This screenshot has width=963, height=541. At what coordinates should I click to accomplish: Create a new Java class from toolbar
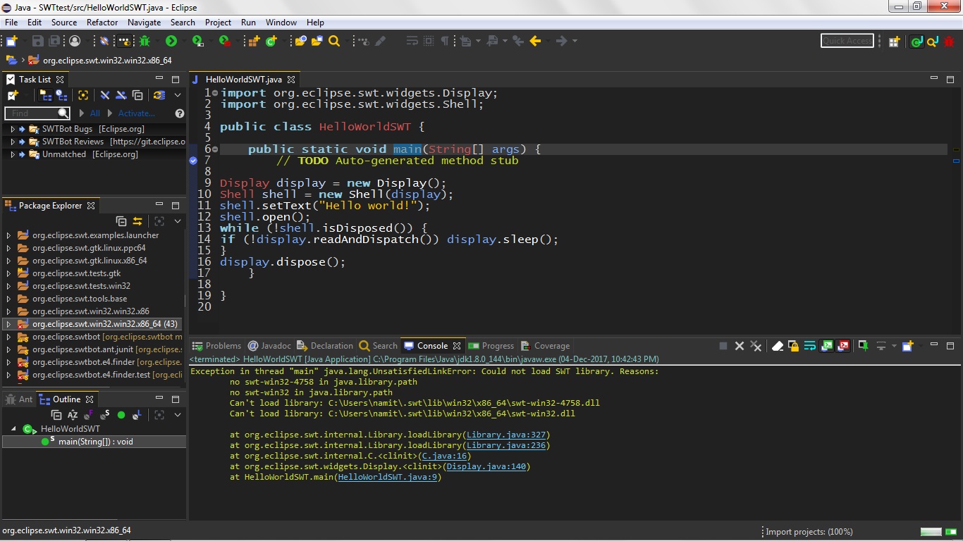coord(271,42)
